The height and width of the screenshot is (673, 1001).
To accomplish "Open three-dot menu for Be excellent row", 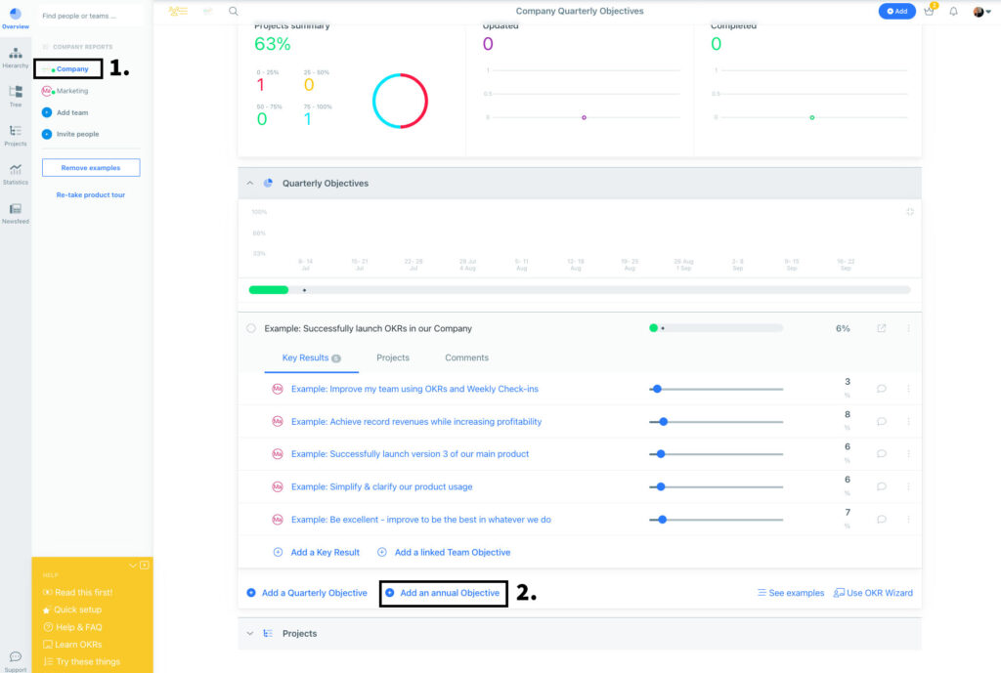I will (908, 520).
